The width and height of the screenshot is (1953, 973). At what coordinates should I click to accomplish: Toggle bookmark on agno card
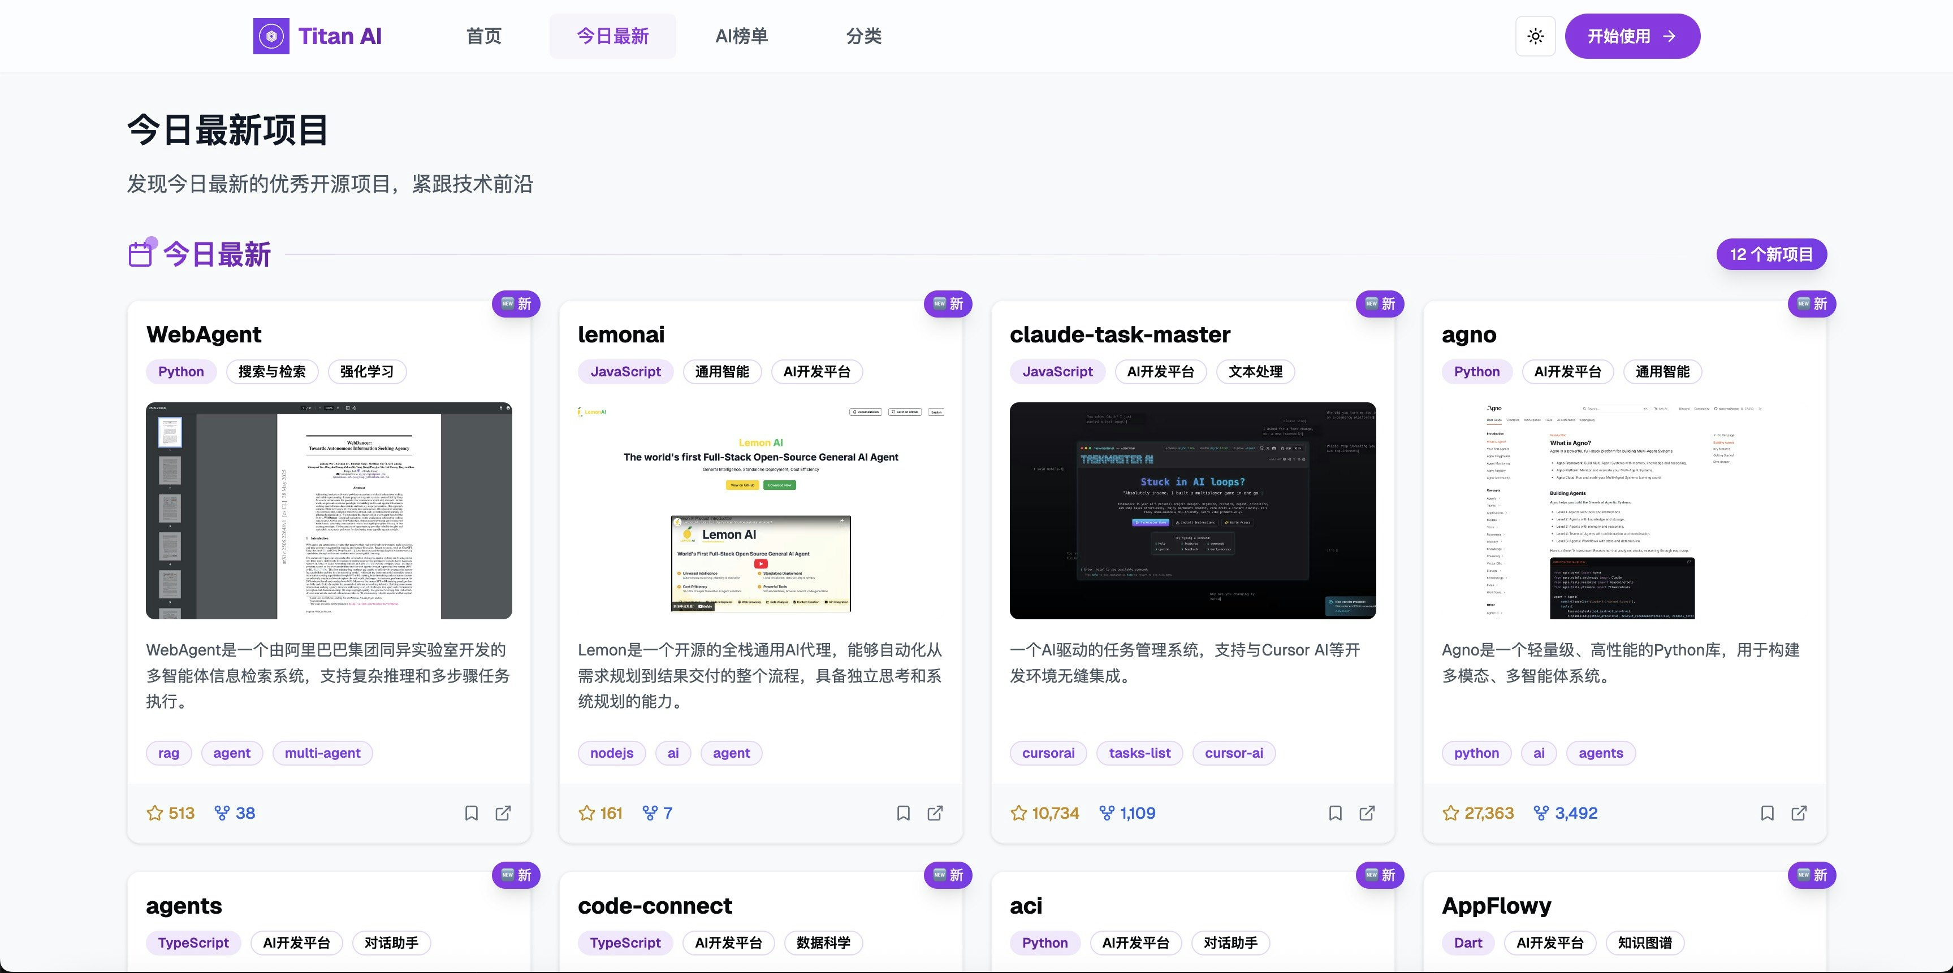[1767, 813]
